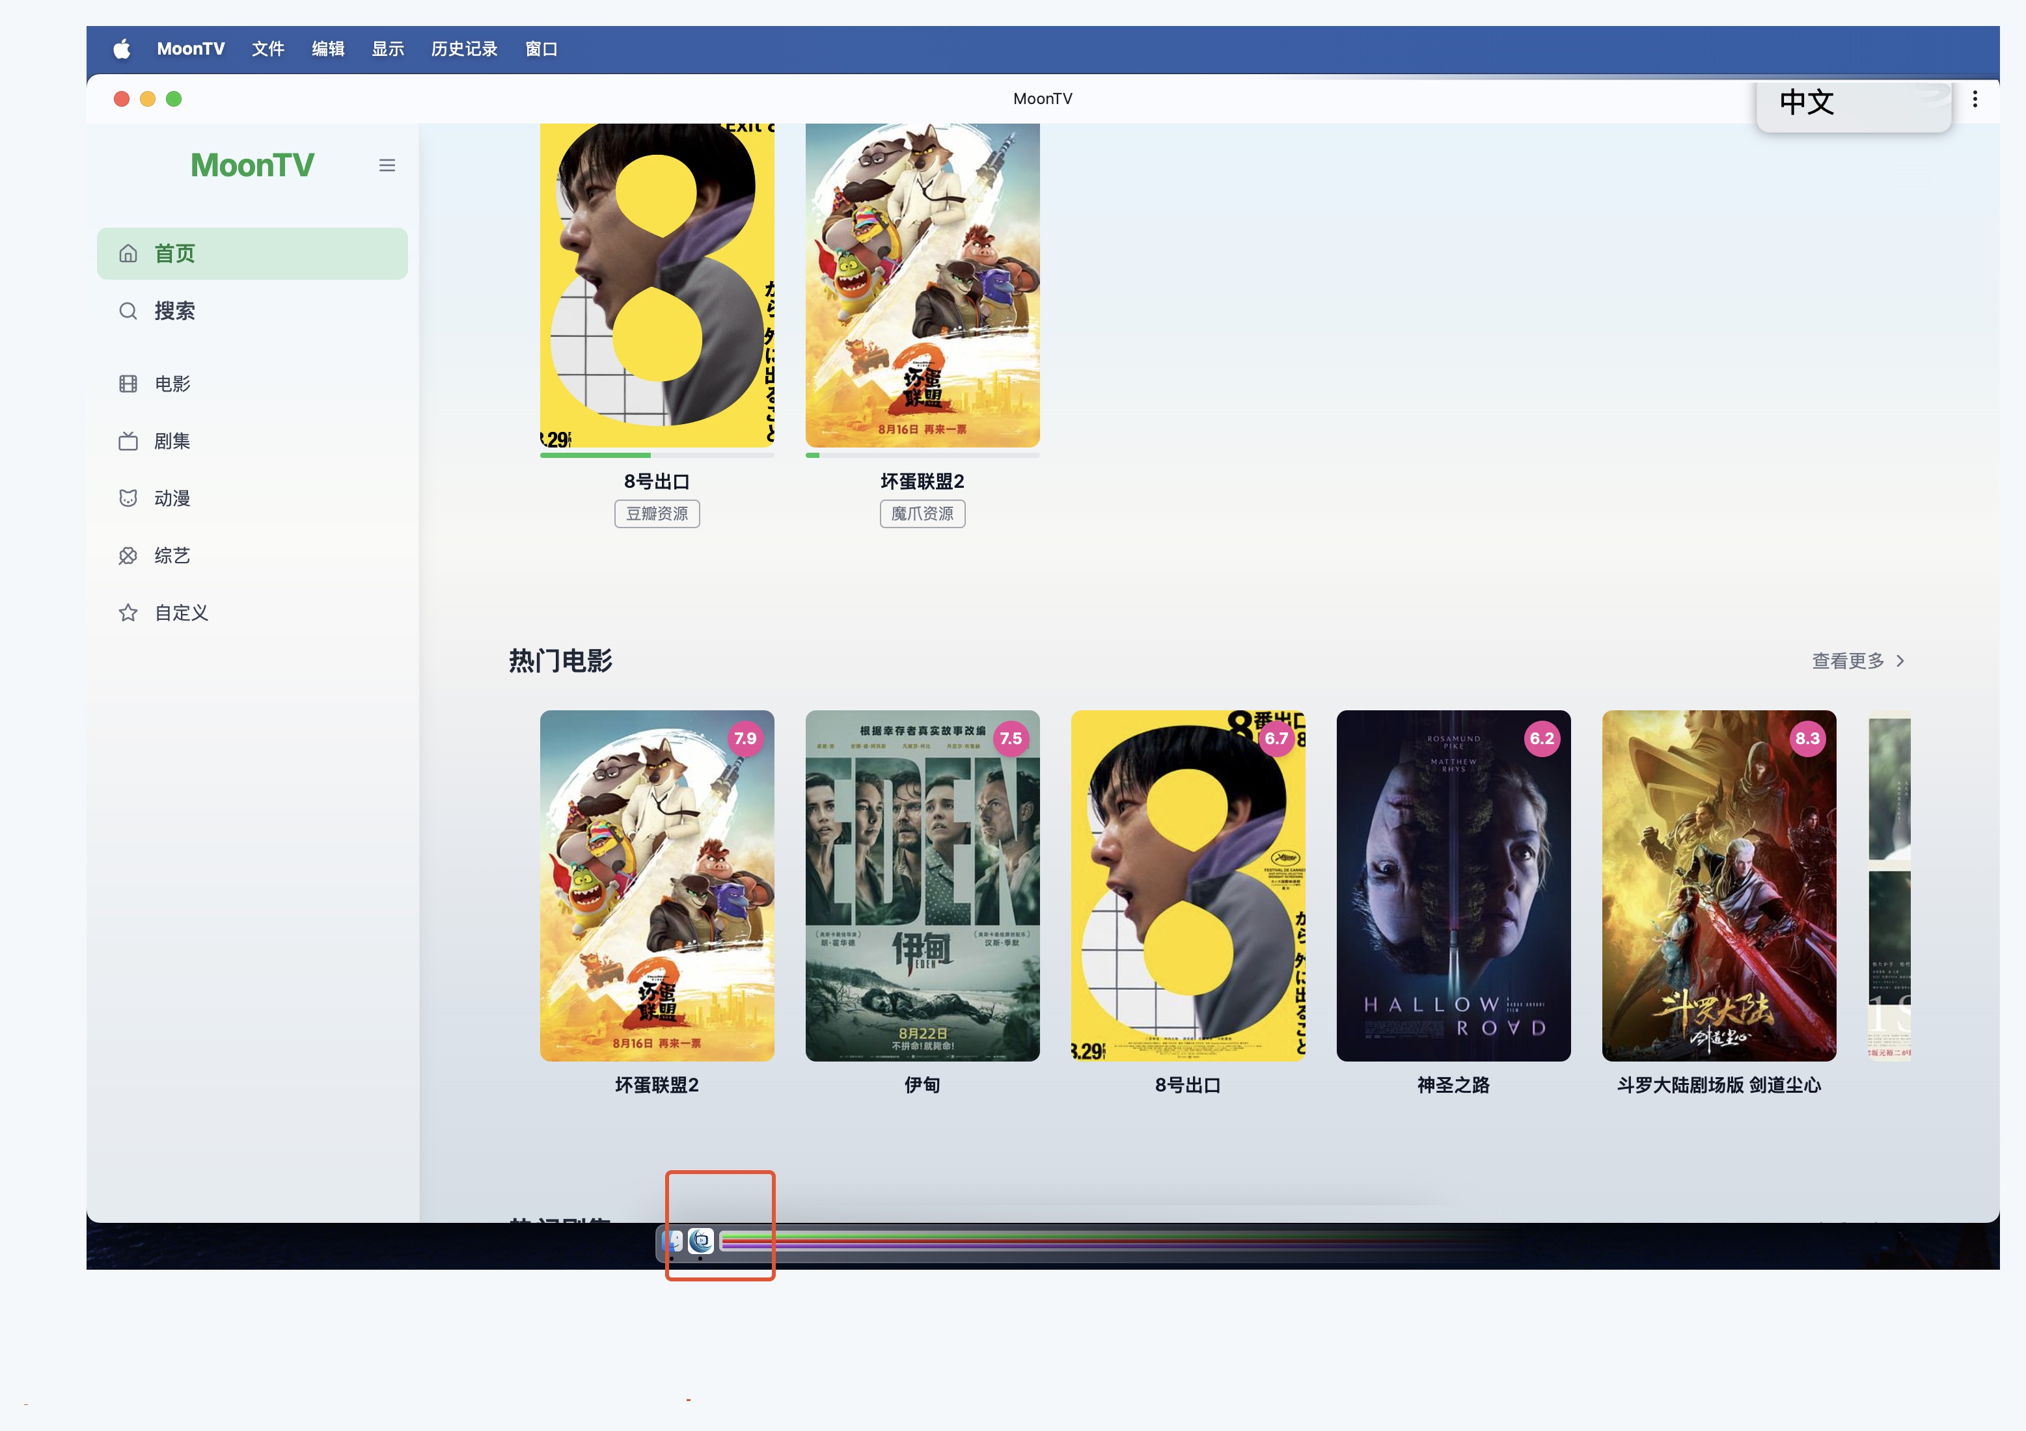Screen dimensions: 2026x1431
Task: Click the MoonTV app icon in the Dock
Action: [701, 1242]
